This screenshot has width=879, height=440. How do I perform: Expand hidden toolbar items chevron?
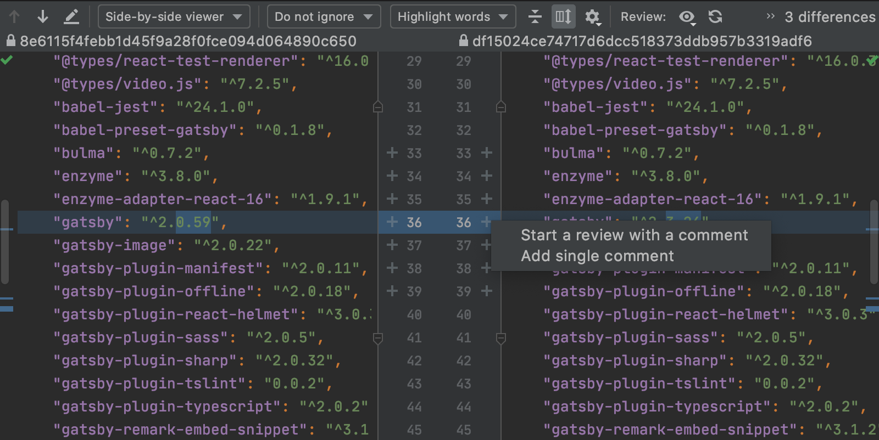click(x=770, y=16)
